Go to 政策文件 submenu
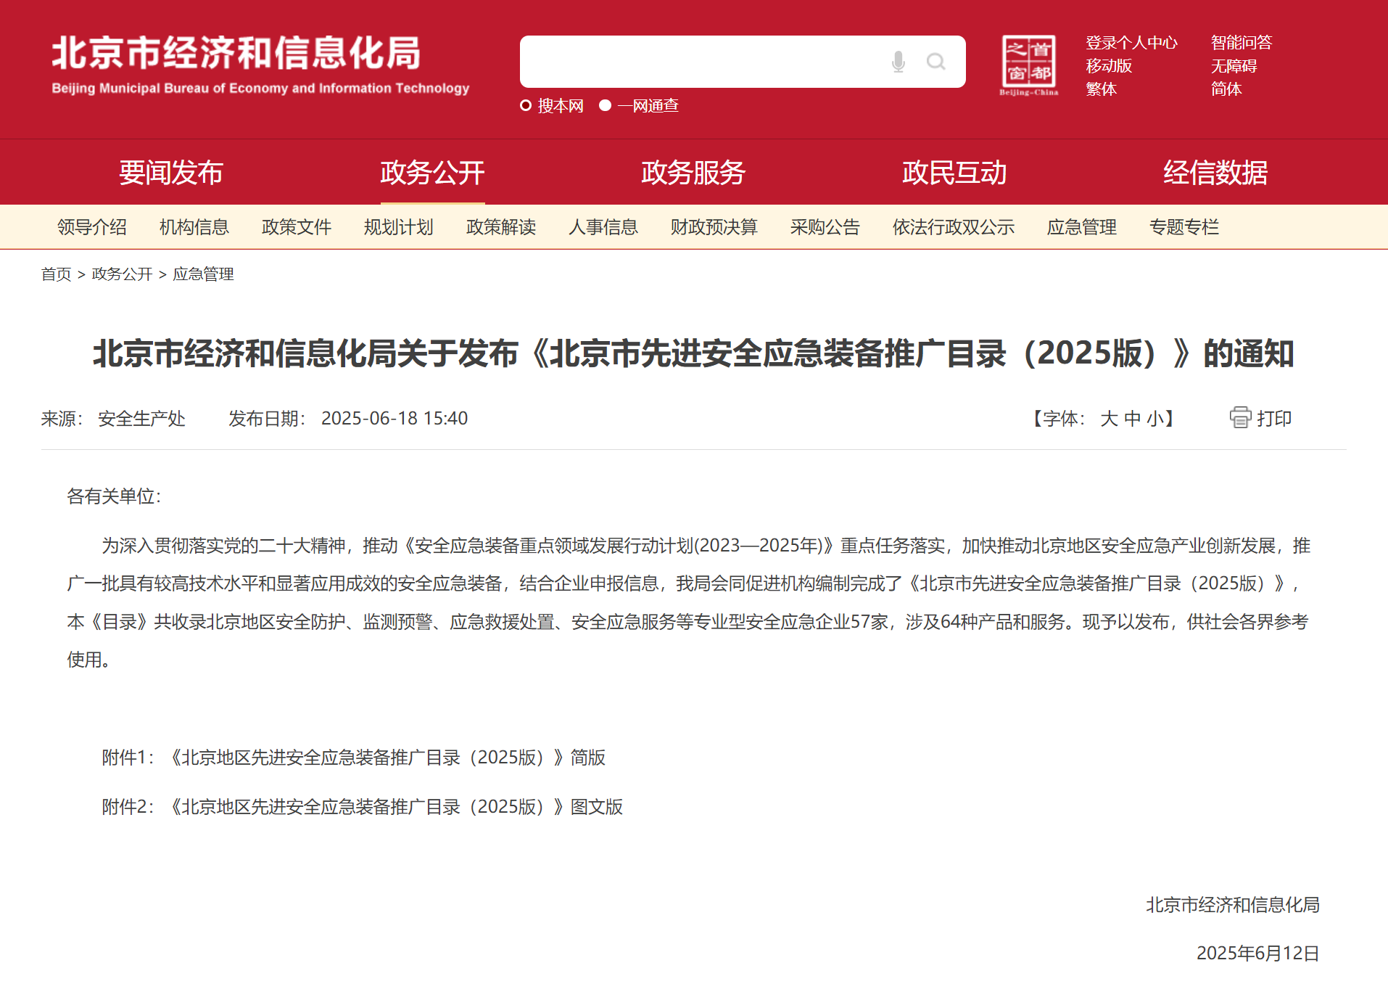 [297, 227]
